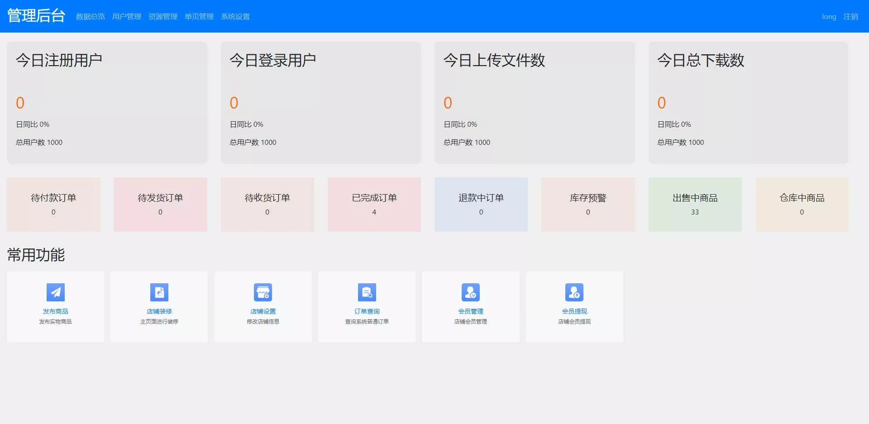Select the 待付款订单 tile
Screen dimensions: 869x424
pyautogui.click(x=53, y=205)
